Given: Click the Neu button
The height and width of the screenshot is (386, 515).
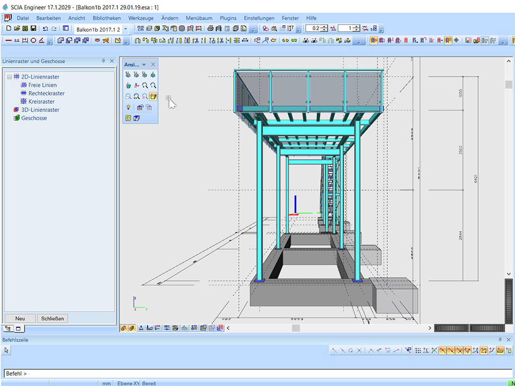Looking at the screenshot, I should (x=20, y=318).
